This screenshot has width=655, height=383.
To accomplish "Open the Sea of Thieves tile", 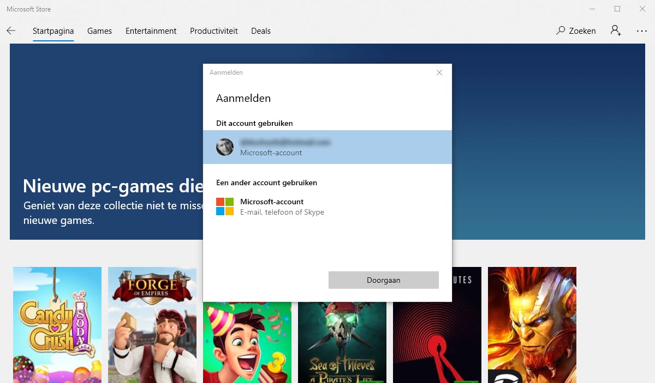I will (x=342, y=342).
